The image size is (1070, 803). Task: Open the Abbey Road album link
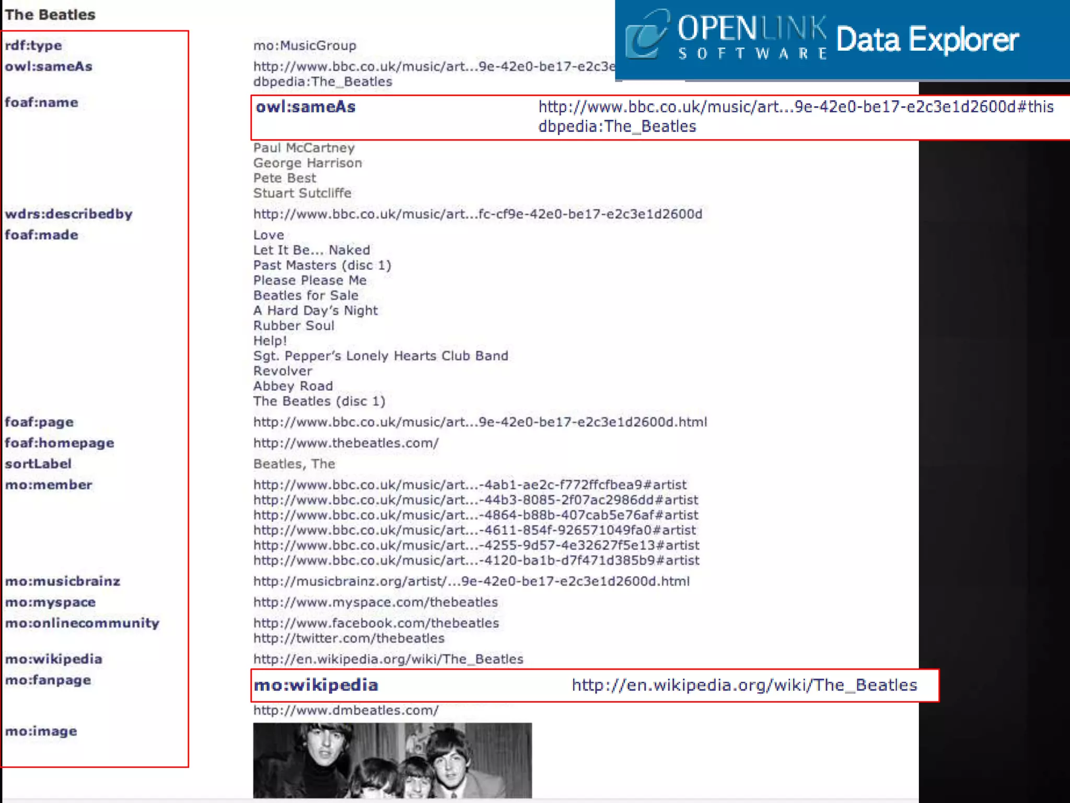point(293,386)
